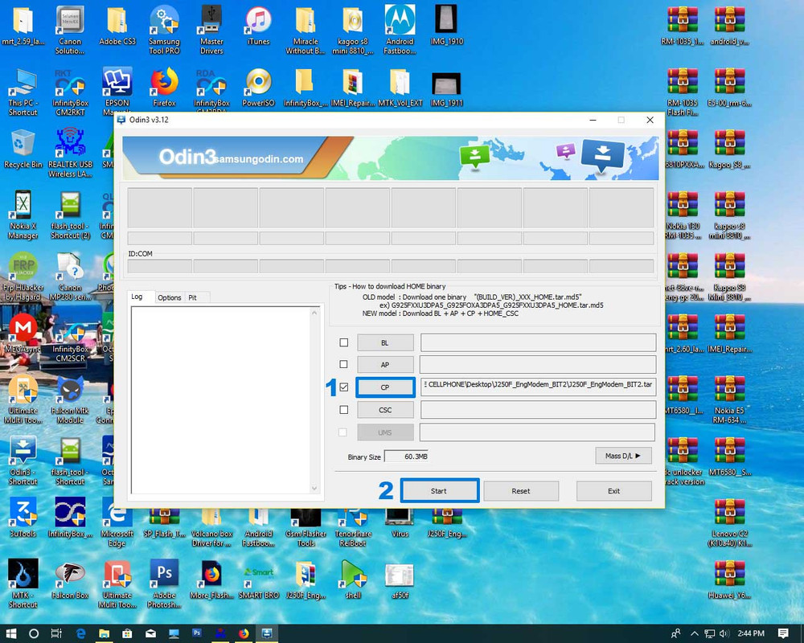Open the Windows Start menu
The image size is (804, 643).
(10, 633)
